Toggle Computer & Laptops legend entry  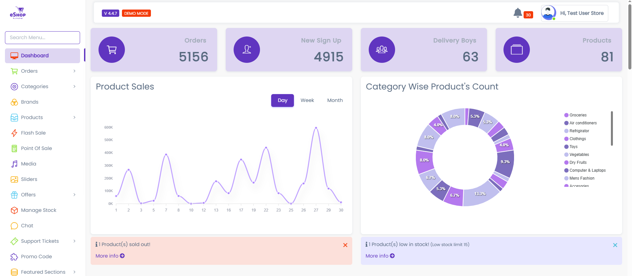(585, 170)
